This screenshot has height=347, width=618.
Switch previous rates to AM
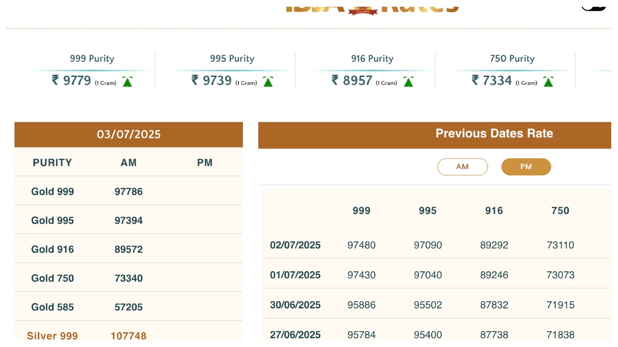[462, 167]
